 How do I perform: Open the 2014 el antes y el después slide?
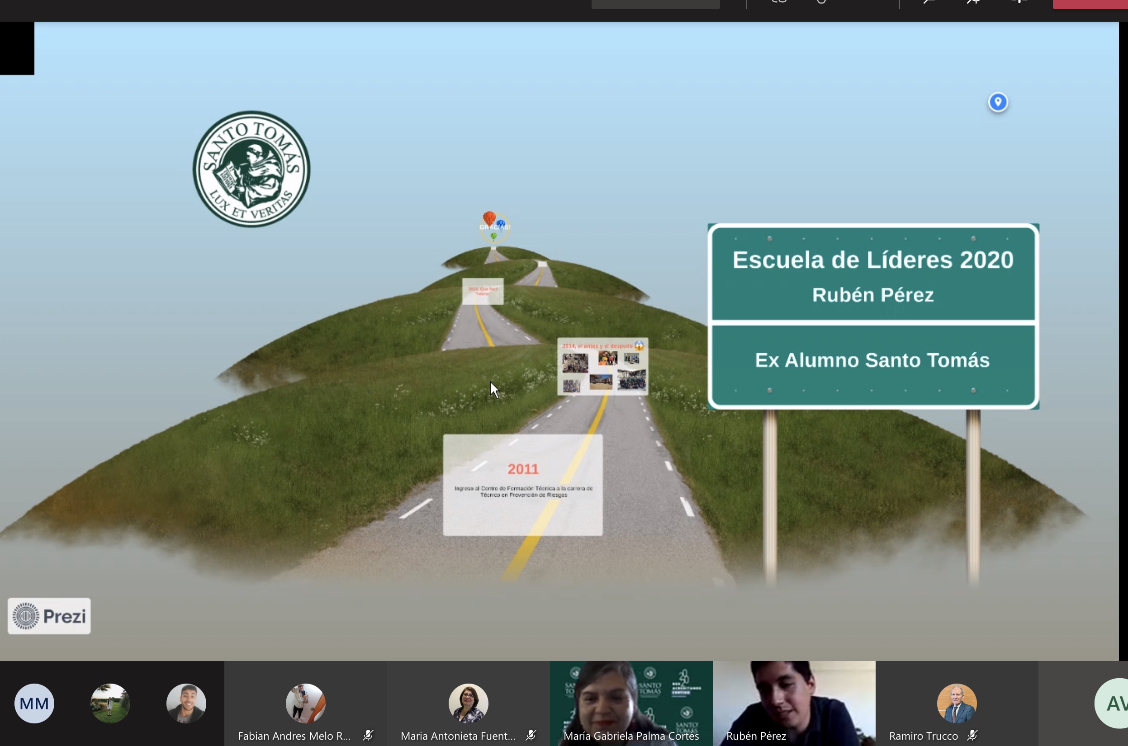(602, 366)
